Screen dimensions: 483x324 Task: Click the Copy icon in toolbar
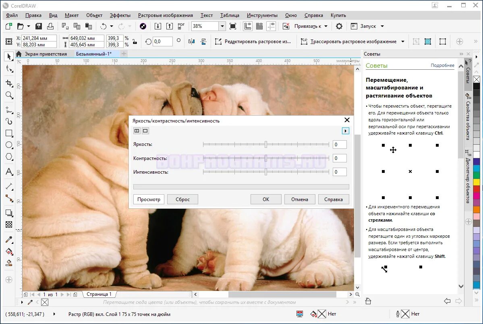point(77,26)
